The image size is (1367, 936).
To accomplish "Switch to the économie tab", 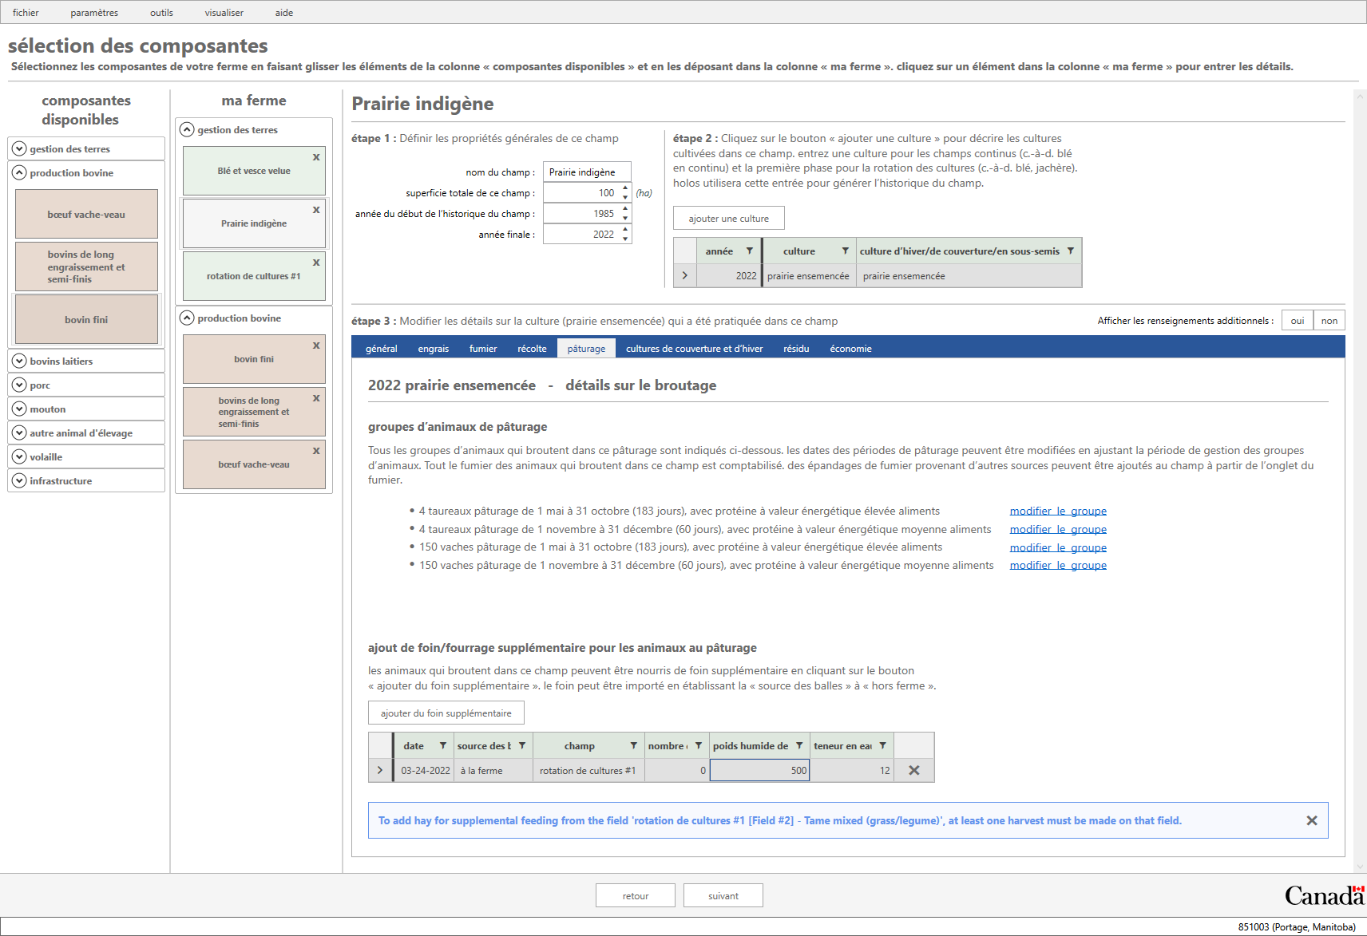I will click(850, 348).
